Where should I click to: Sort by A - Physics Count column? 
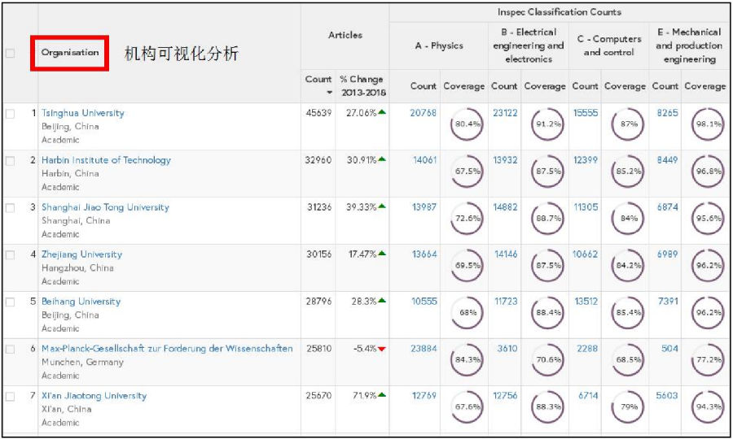click(x=423, y=86)
